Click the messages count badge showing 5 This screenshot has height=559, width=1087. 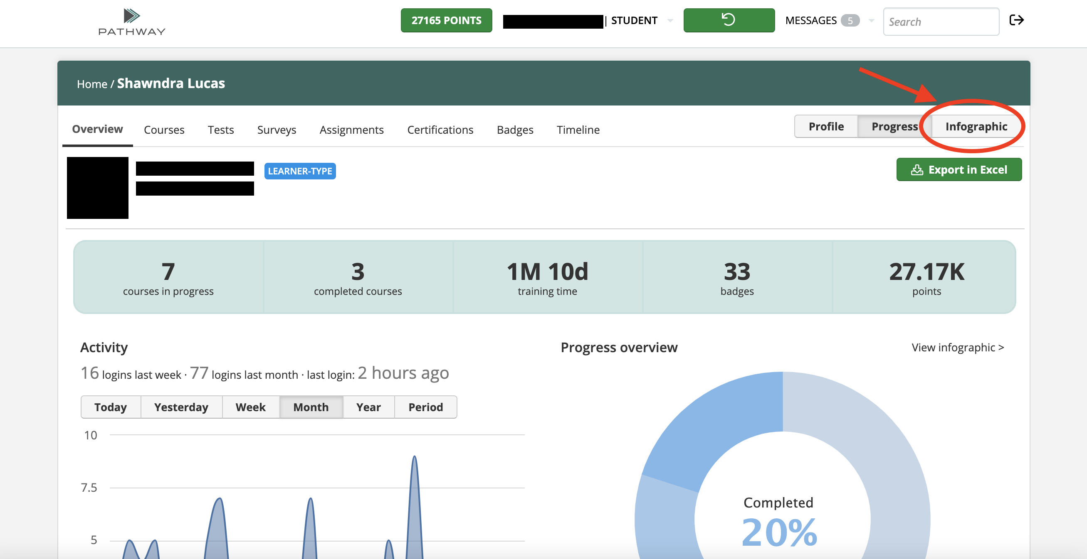tap(850, 21)
